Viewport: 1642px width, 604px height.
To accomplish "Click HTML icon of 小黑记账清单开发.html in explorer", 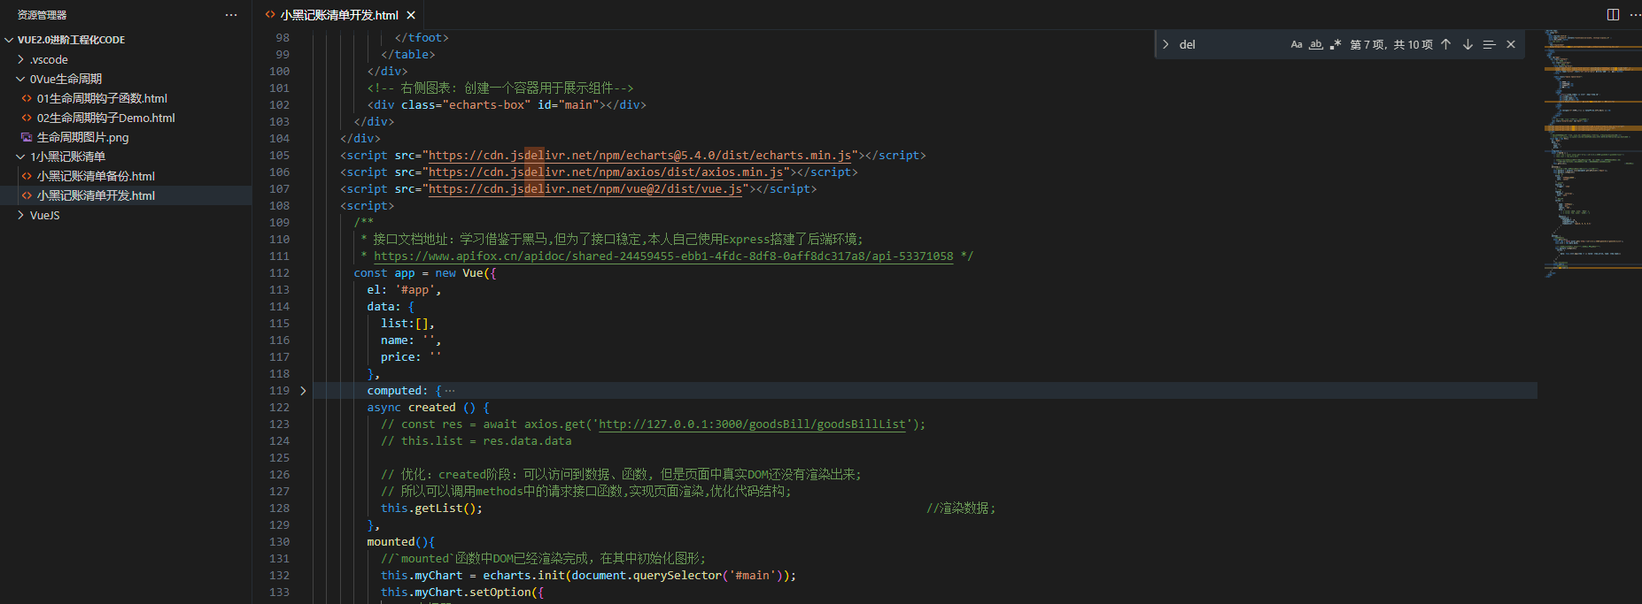I will click(x=27, y=195).
